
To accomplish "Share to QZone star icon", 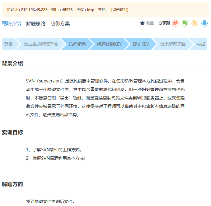I will 195,23.
